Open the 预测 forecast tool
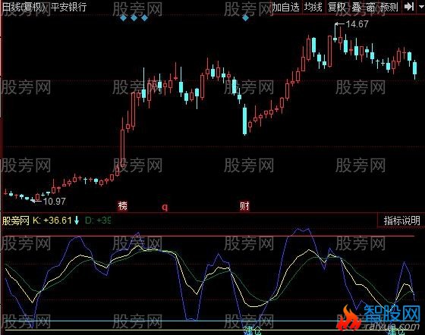Screen dimensions: 425x335 click(389, 7)
